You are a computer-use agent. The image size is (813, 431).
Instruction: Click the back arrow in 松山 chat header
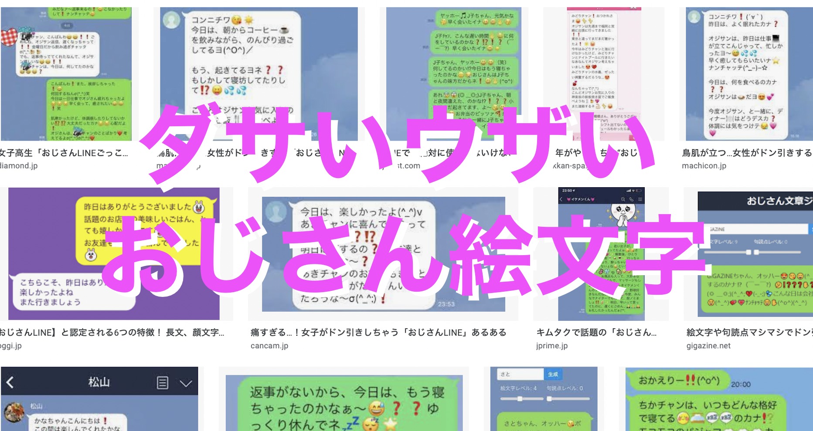[10, 383]
